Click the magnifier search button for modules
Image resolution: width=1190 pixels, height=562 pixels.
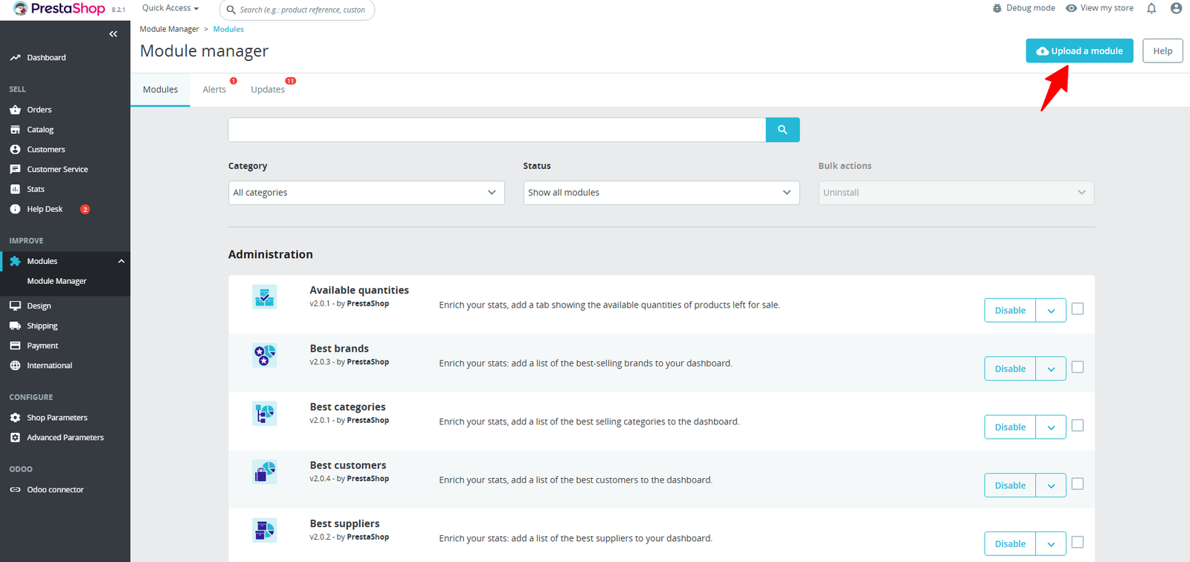(x=782, y=129)
